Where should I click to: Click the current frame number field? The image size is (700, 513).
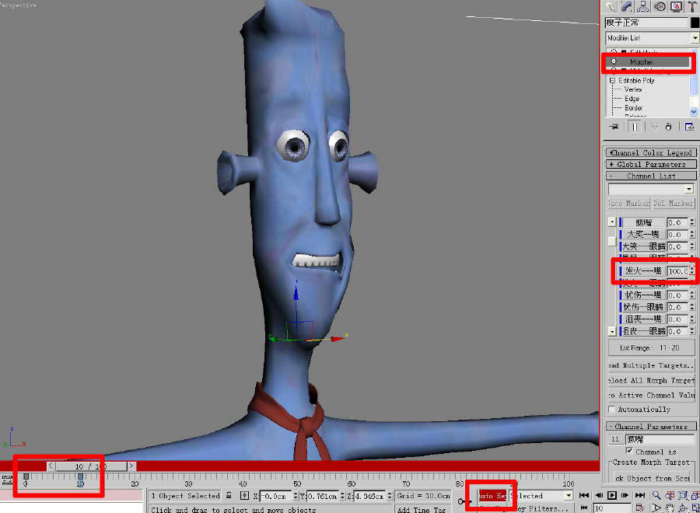(611, 508)
